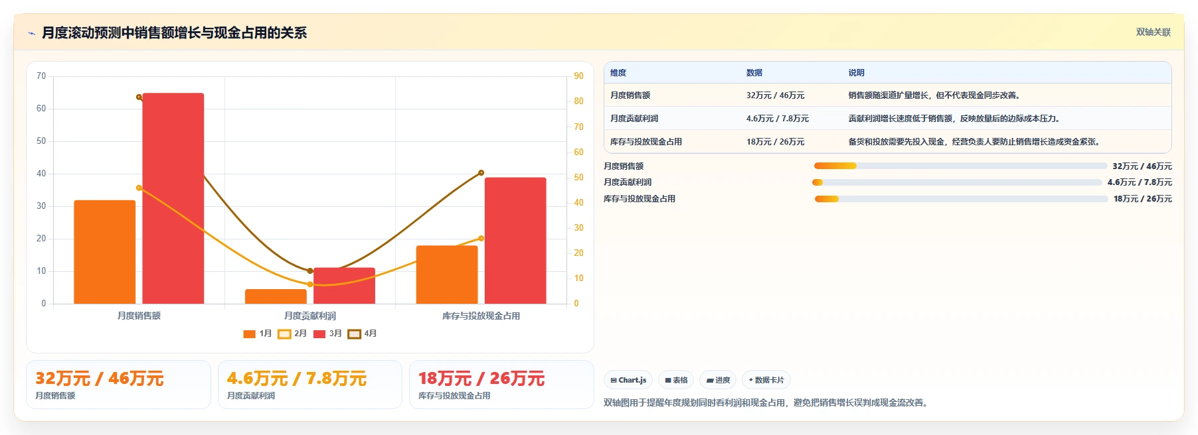Click the 表格 tag chip
This screenshot has width=1198, height=435.
coord(676,380)
